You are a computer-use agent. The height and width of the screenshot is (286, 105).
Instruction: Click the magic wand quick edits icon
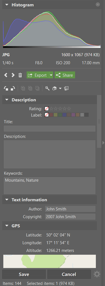(47, 89)
